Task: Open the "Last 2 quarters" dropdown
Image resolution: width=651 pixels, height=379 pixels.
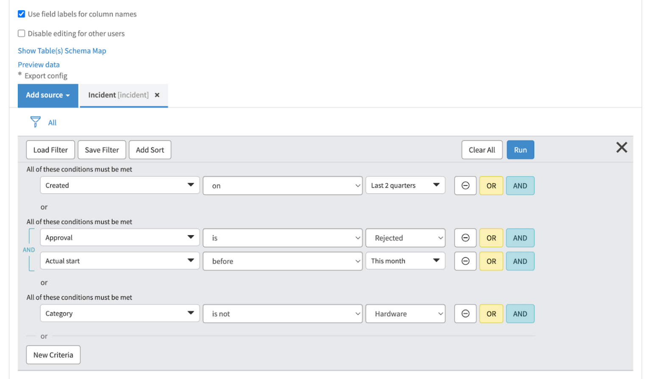Action: point(404,185)
